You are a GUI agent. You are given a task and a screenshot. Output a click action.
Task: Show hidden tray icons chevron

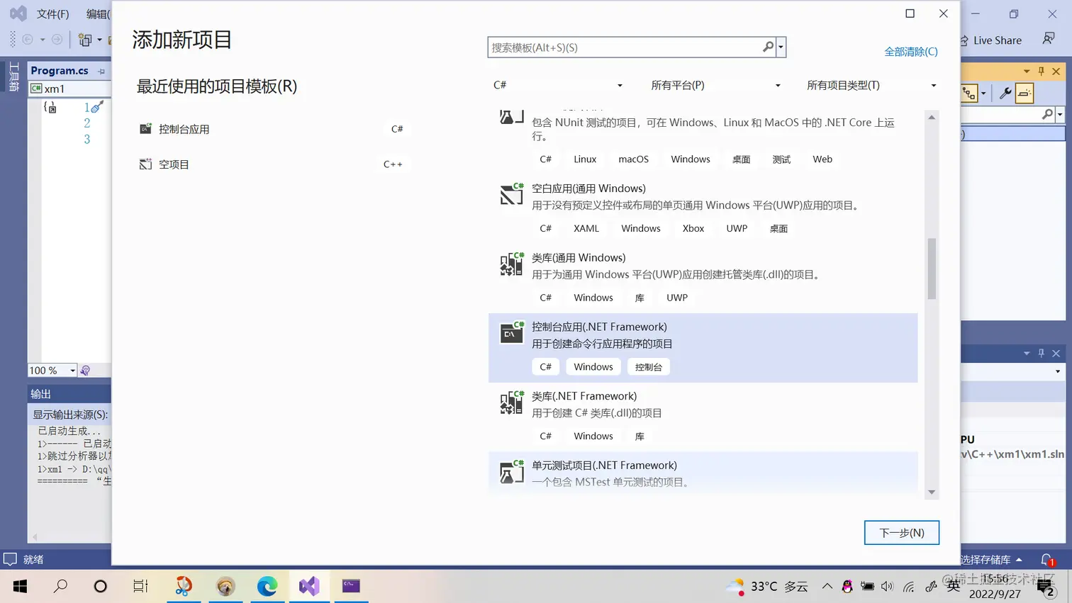tap(827, 587)
